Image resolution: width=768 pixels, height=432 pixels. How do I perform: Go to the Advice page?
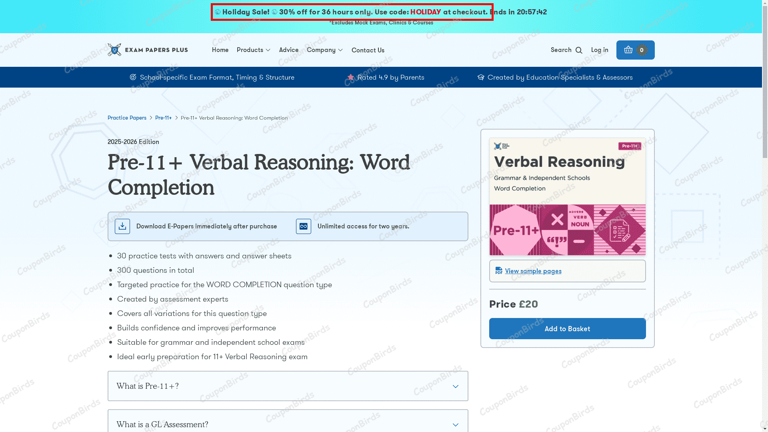click(x=289, y=50)
